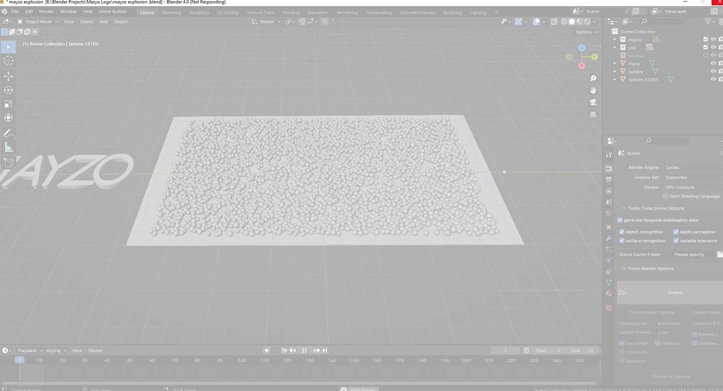
Task: Open the Device GPU Compute dropdown
Action: (x=692, y=187)
